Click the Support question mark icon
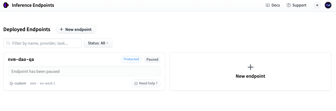The image size is (336, 111). click(289, 5)
